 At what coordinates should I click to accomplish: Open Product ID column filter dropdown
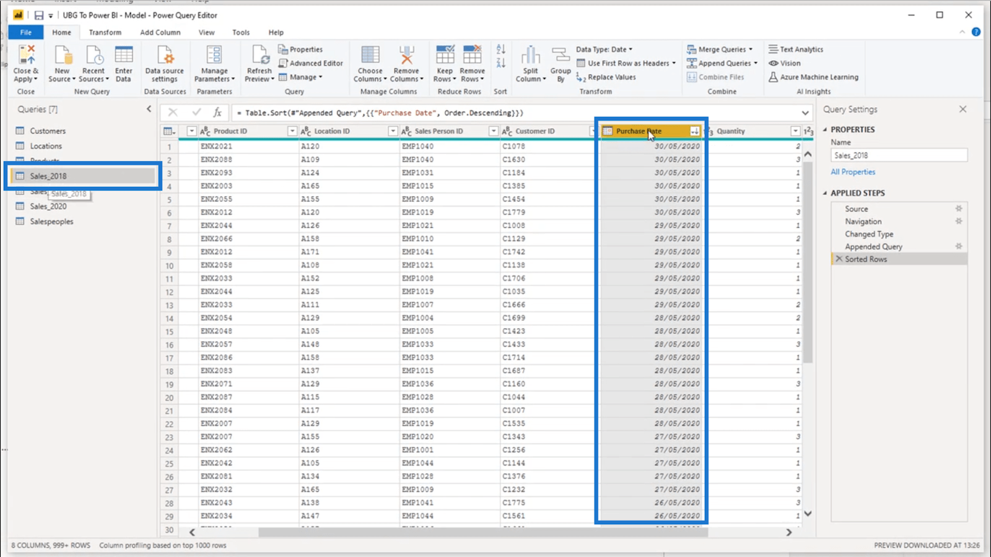pos(292,131)
